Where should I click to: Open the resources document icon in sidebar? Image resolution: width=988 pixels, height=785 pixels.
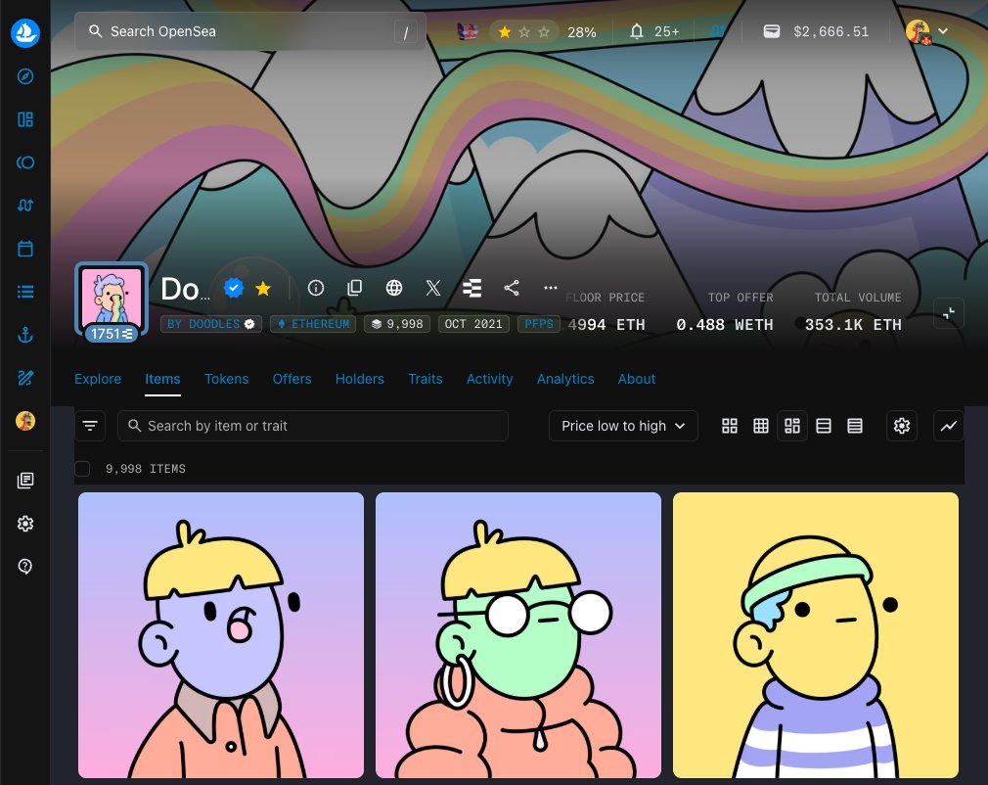pos(25,481)
